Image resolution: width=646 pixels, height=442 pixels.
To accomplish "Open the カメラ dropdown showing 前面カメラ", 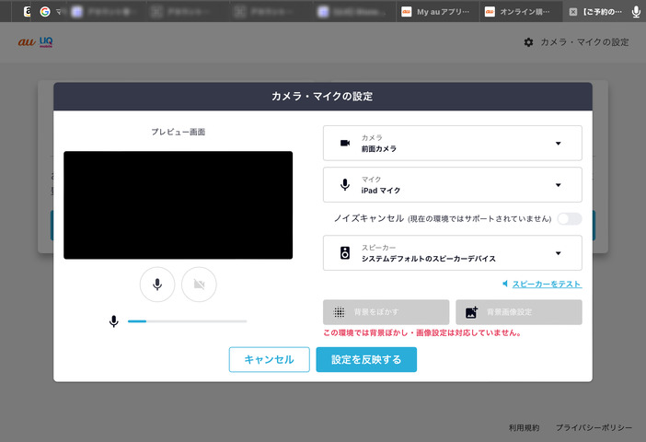I will (453, 143).
